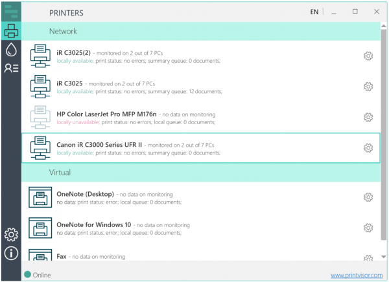
Task: Click the info icon in sidebar
Action: (x=10, y=254)
